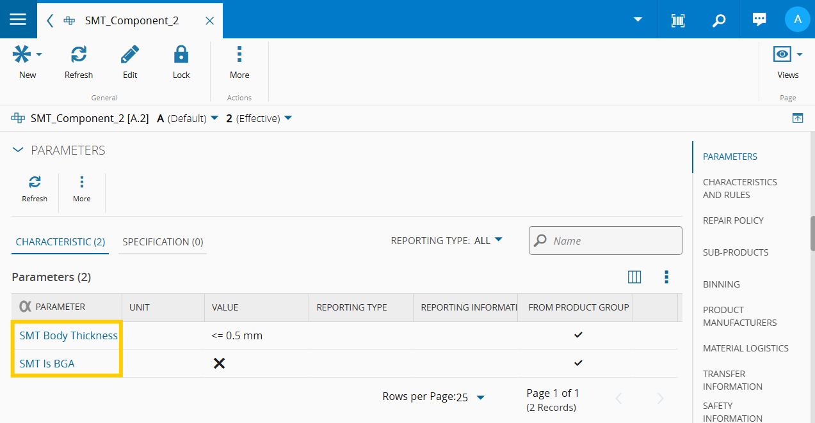Image resolution: width=815 pixels, height=423 pixels.
Task: Open the SMT Is BGA link
Action: click(x=47, y=364)
